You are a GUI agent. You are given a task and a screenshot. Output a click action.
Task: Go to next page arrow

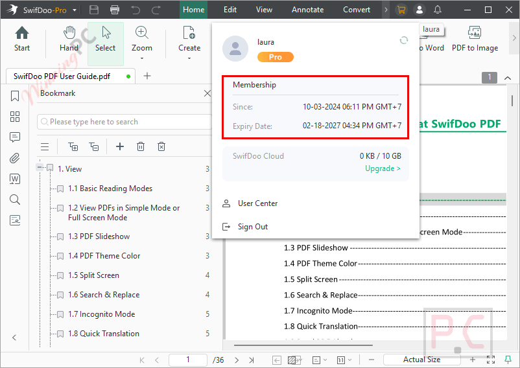click(237, 360)
